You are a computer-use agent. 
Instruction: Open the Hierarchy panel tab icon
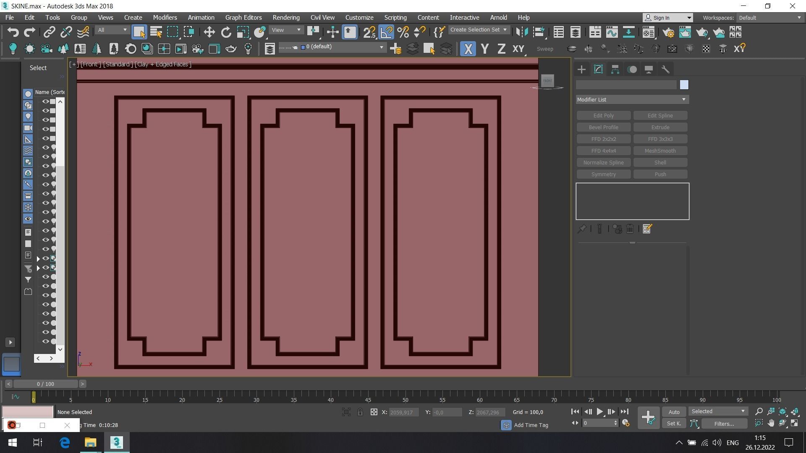pos(615,70)
